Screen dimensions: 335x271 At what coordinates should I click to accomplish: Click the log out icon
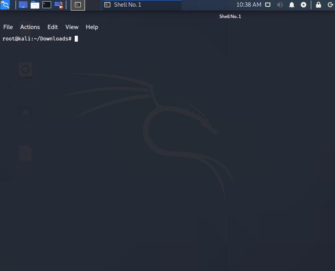[x=330, y=5]
